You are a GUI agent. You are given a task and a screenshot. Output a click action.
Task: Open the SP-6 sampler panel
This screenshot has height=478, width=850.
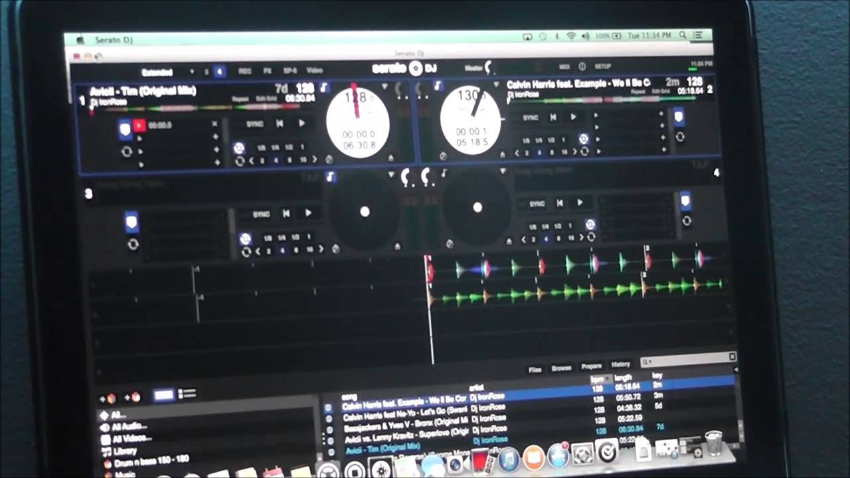290,70
